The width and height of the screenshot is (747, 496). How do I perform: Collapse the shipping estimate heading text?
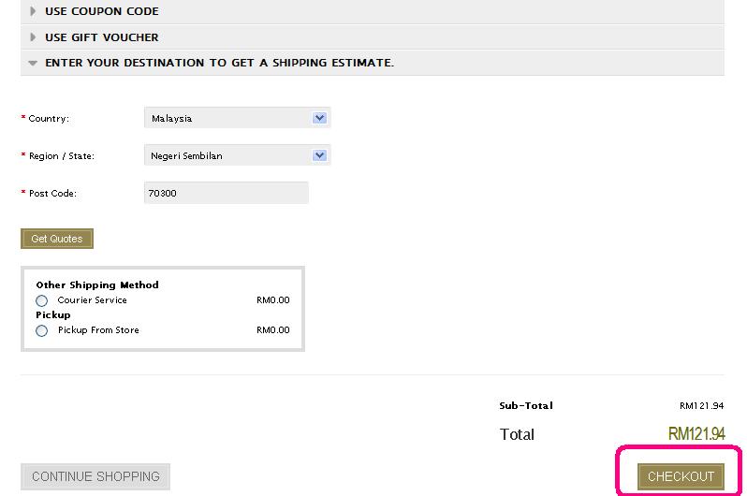click(x=219, y=63)
